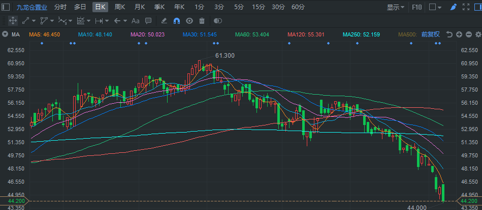This screenshot has height=210, width=482.
Task: Select the eraser drawing tool
Action: click(164, 21)
